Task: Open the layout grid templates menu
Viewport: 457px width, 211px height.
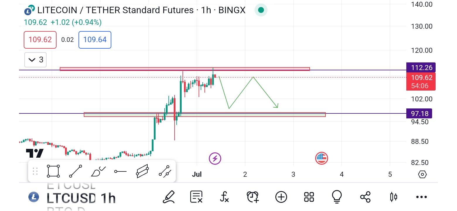Action: [x=309, y=197]
